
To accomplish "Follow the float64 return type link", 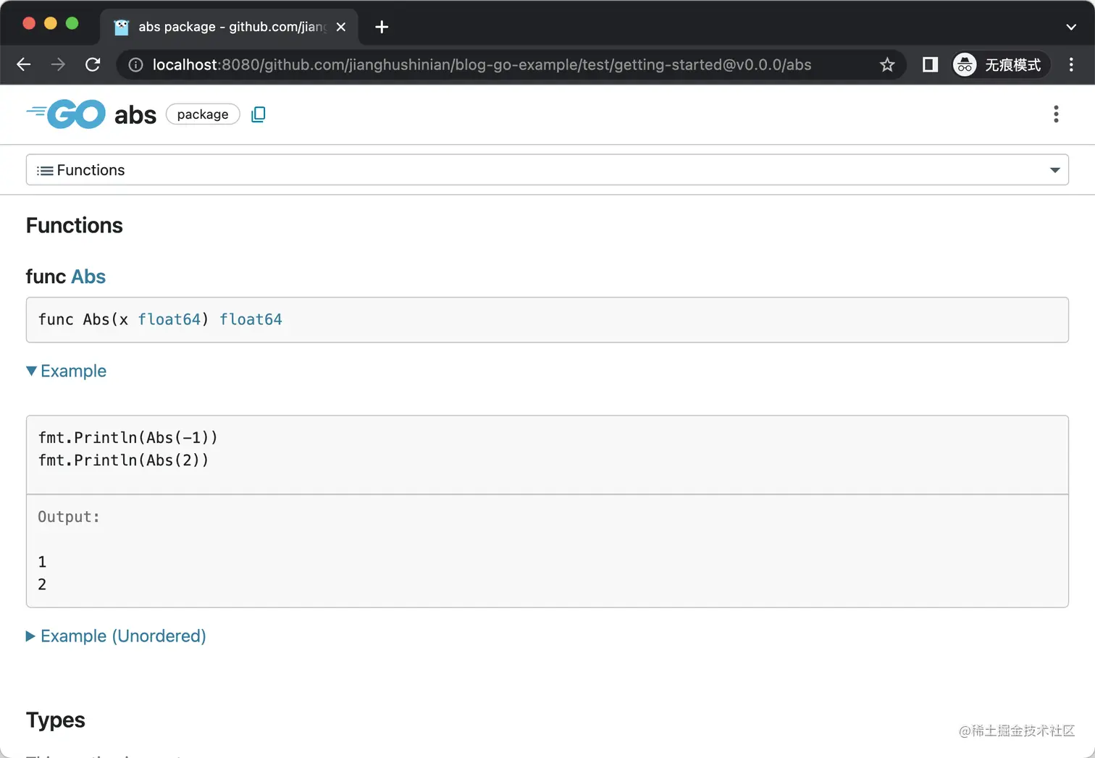I will click(x=251, y=320).
